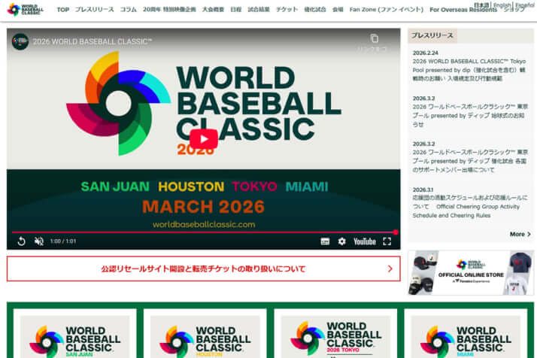Screen dimensions: 537x358
Task: Open 強化試合 in the navigation bar
Action: pos(314,10)
